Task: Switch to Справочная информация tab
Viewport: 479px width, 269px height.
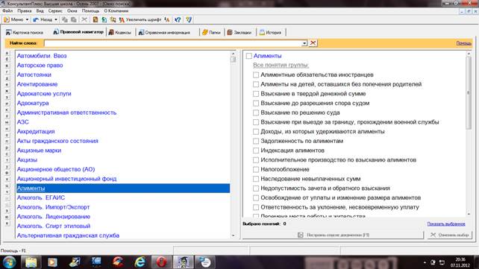Action: point(164,32)
